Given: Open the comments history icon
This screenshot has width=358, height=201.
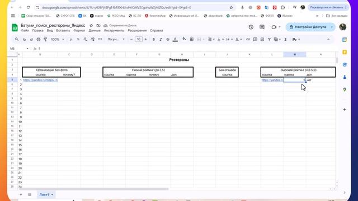Looking at the screenshot, I should [262, 27].
